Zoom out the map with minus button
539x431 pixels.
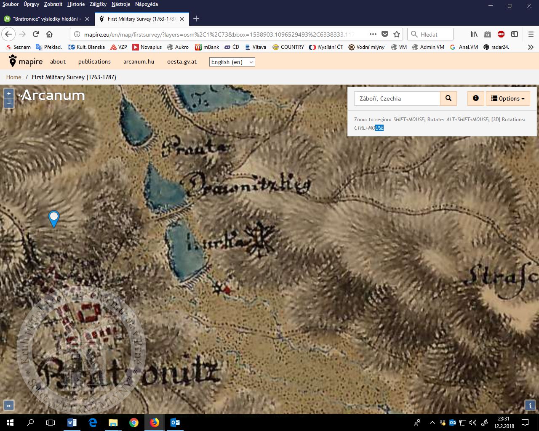9,103
